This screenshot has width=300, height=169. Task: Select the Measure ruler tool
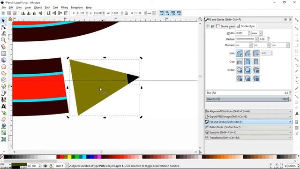point(3,47)
